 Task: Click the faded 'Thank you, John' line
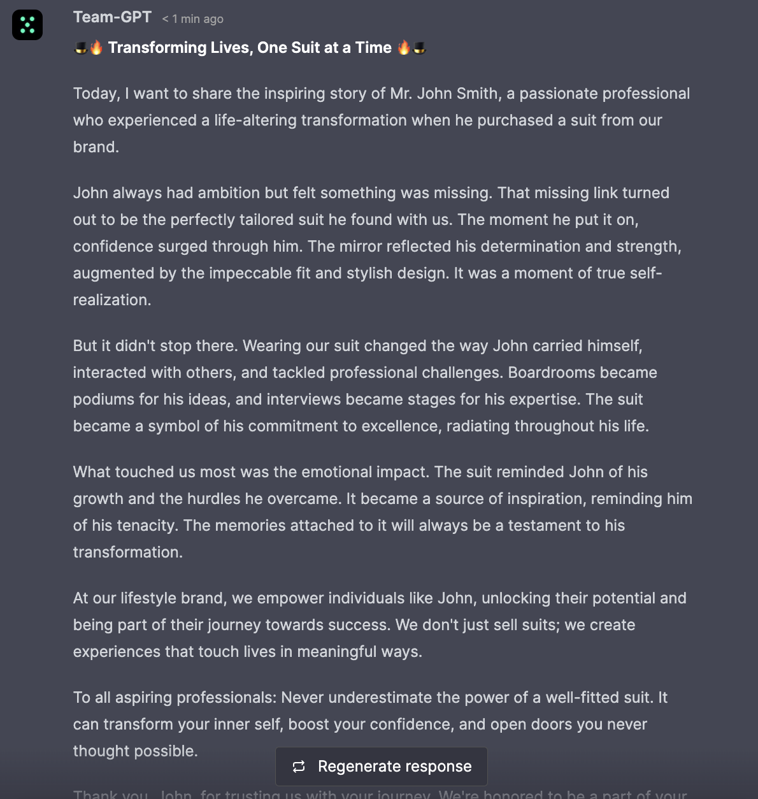click(x=381, y=794)
